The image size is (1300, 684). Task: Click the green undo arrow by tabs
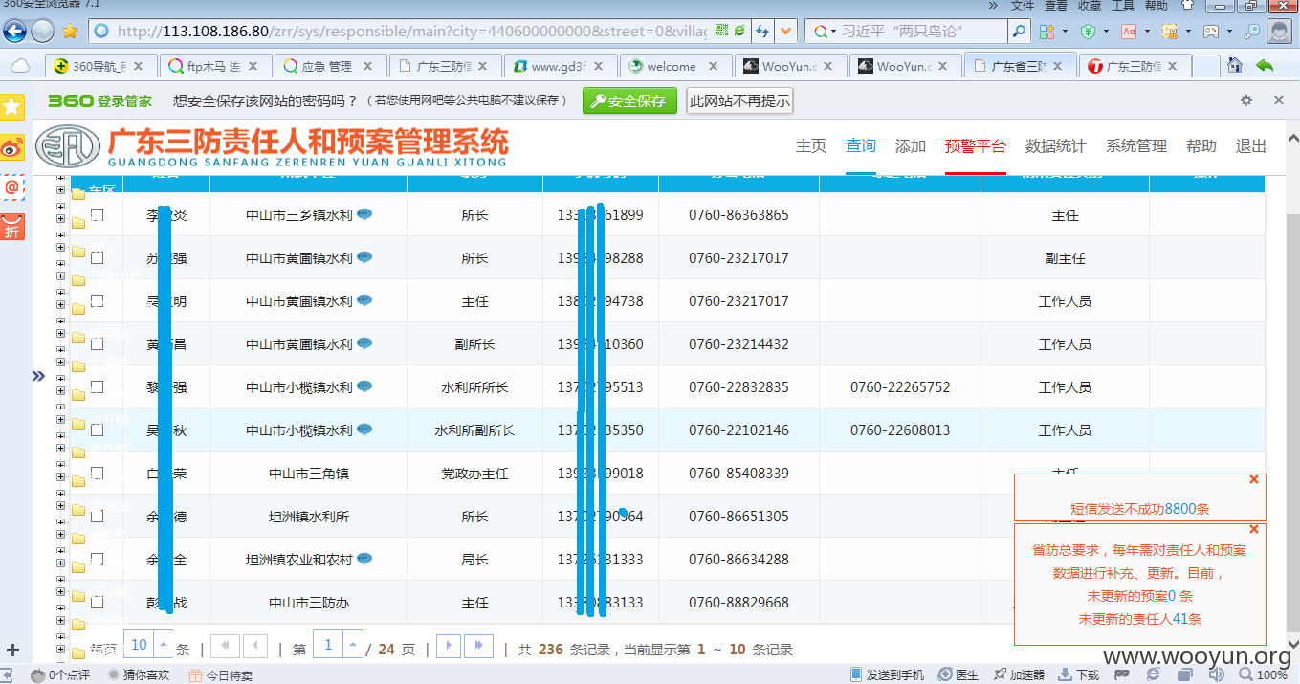1265,66
